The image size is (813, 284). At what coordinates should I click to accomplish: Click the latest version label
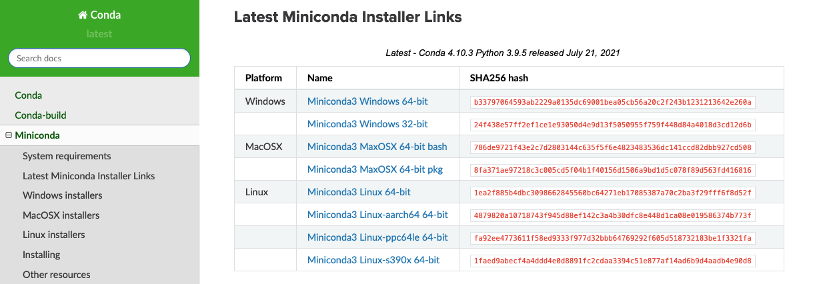pyautogui.click(x=99, y=33)
